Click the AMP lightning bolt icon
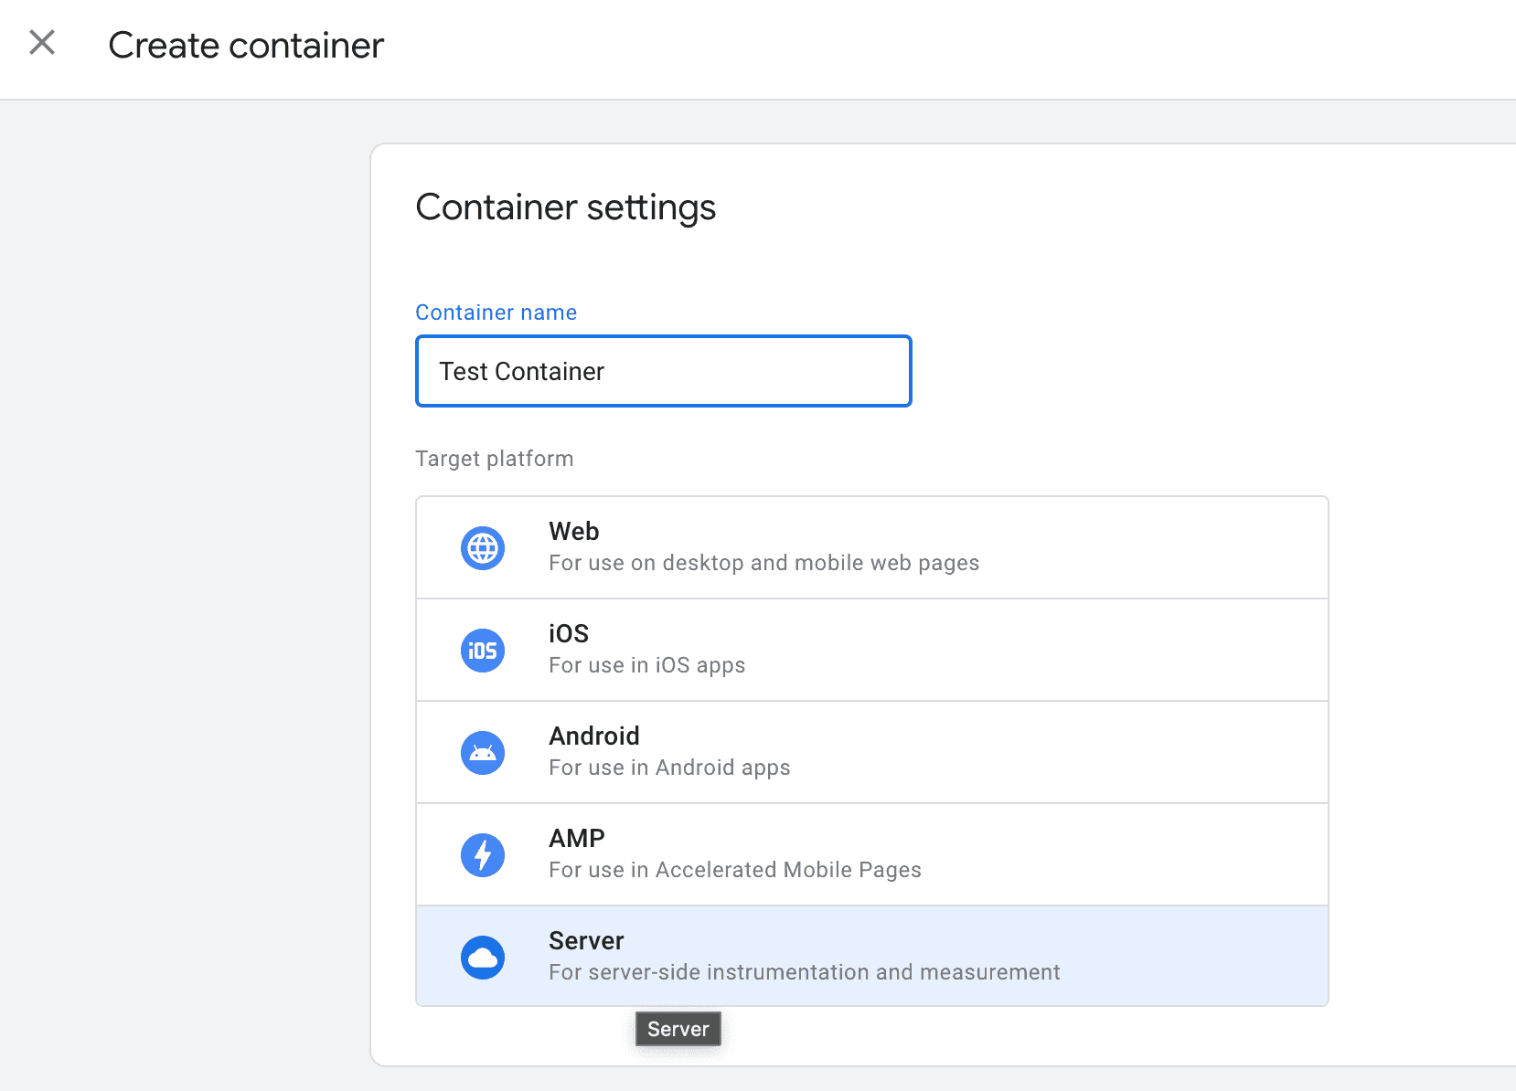The width and height of the screenshot is (1516, 1091). click(x=483, y=855)
